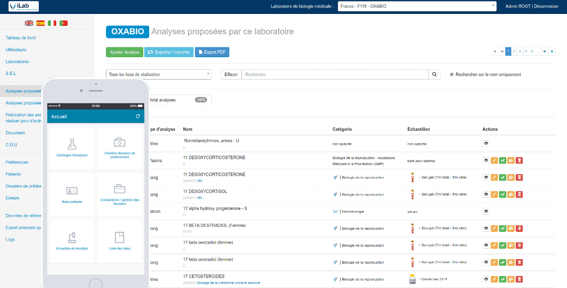The height and width of the screenshot is (288, 567).
Task: Tap the refresh icon in phone header
Action: [x=138, y=116]
